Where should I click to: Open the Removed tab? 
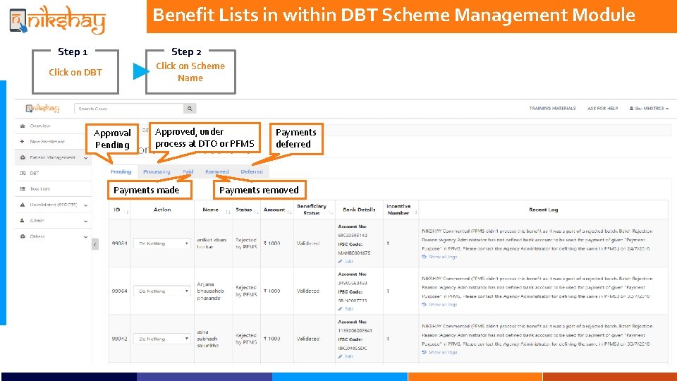217,171
